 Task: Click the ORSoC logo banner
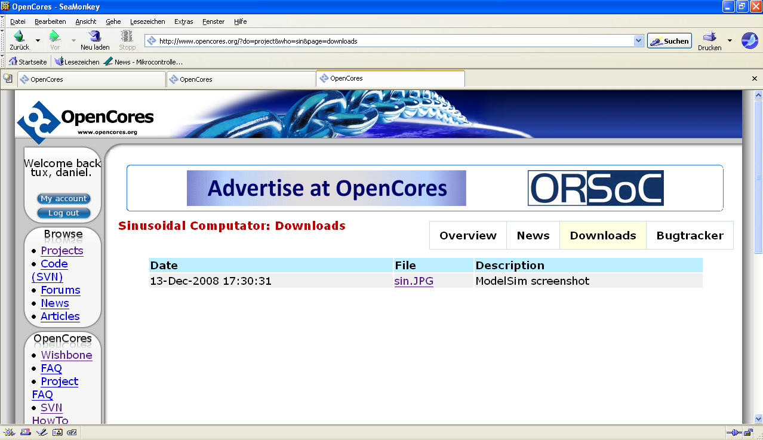(596, 188)
